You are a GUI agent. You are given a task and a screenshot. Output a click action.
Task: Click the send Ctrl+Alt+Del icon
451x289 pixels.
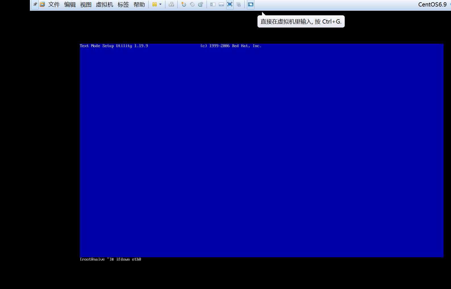[x=171, y=5]
